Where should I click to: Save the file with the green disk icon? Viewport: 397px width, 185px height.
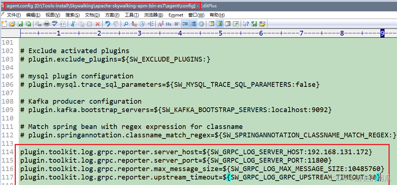[x=20, y=24]
